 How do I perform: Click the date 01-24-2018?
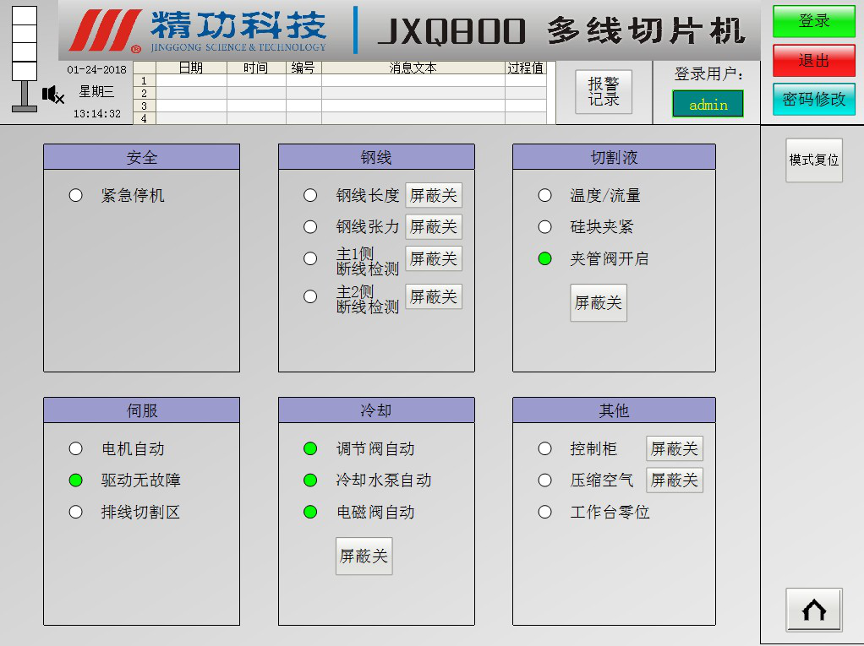[x=97, y=70]
